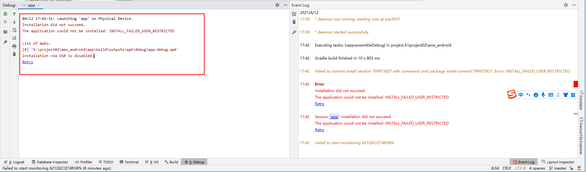Click 'Installation via USB is disabled.' line

click(x=57, y=56)
